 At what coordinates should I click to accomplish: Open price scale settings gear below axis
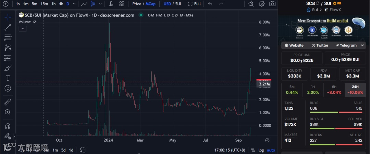coord(267,140)
